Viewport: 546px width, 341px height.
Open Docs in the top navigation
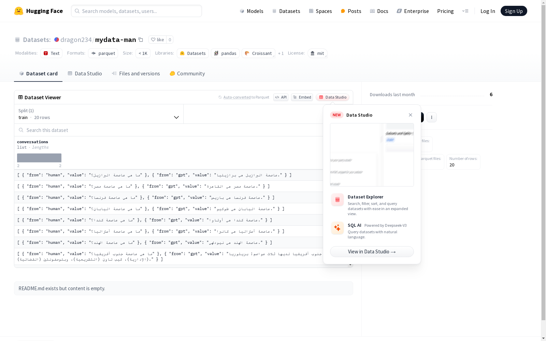pos(379,11)
